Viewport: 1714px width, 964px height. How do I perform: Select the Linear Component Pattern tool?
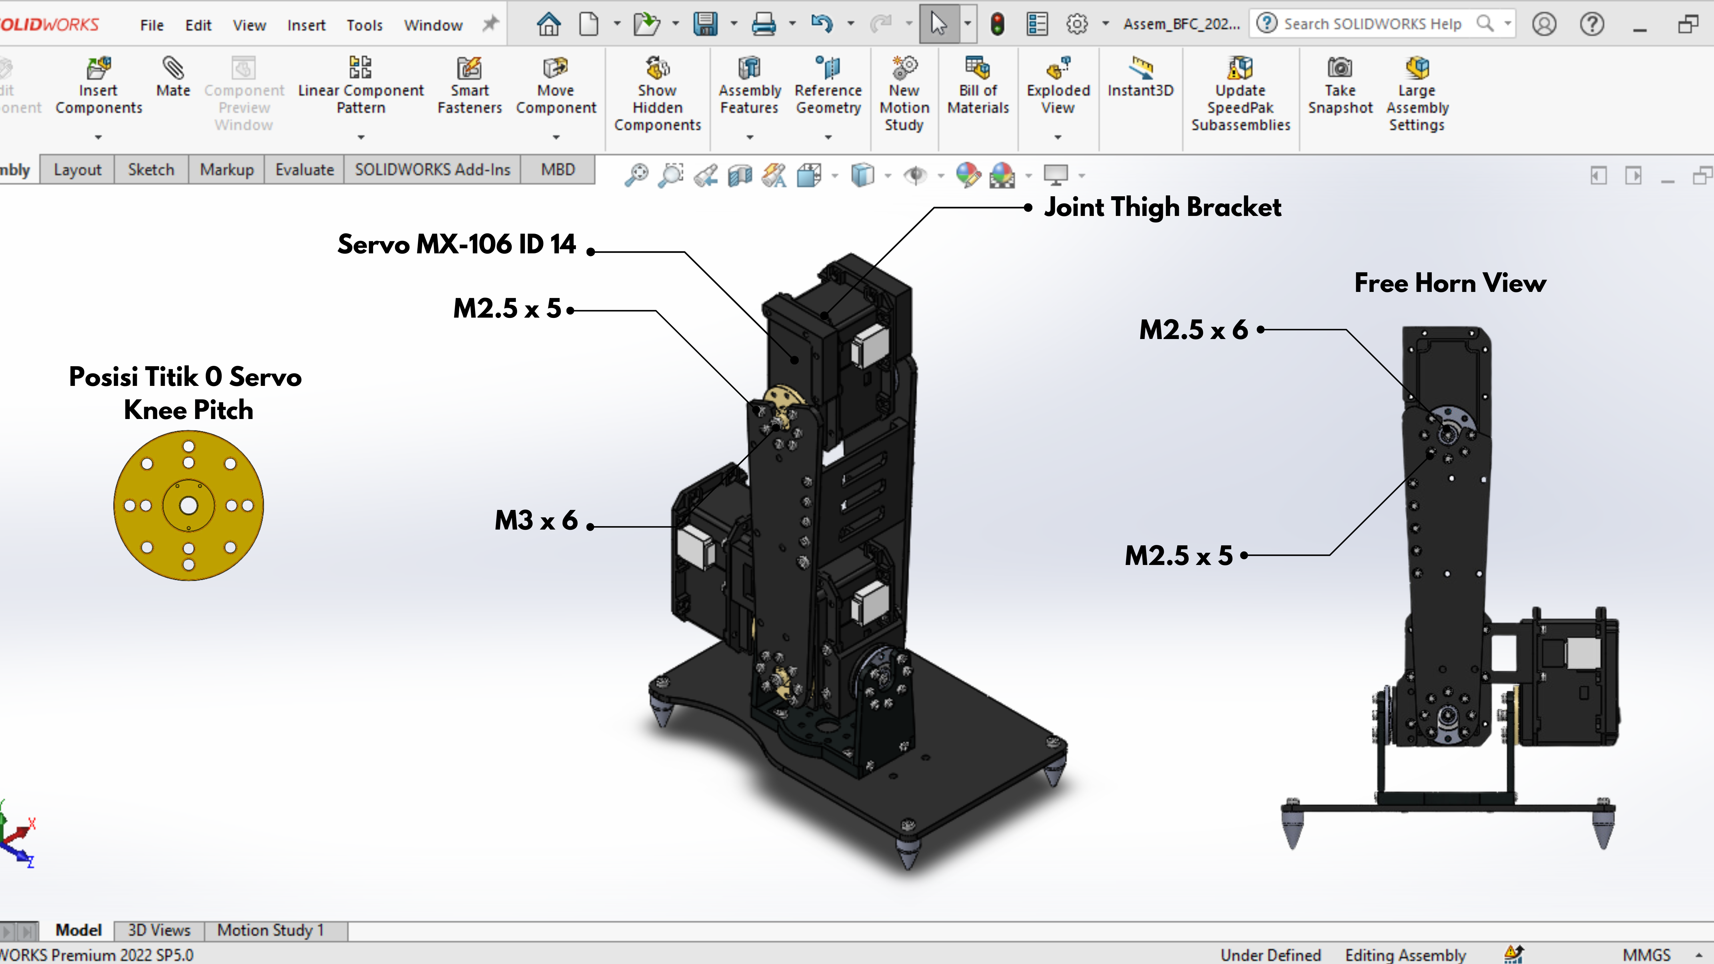pyautogui.click(x=361, y=85)
